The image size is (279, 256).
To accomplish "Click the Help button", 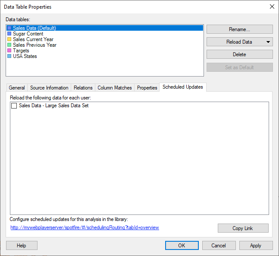I will pos(22,246).
